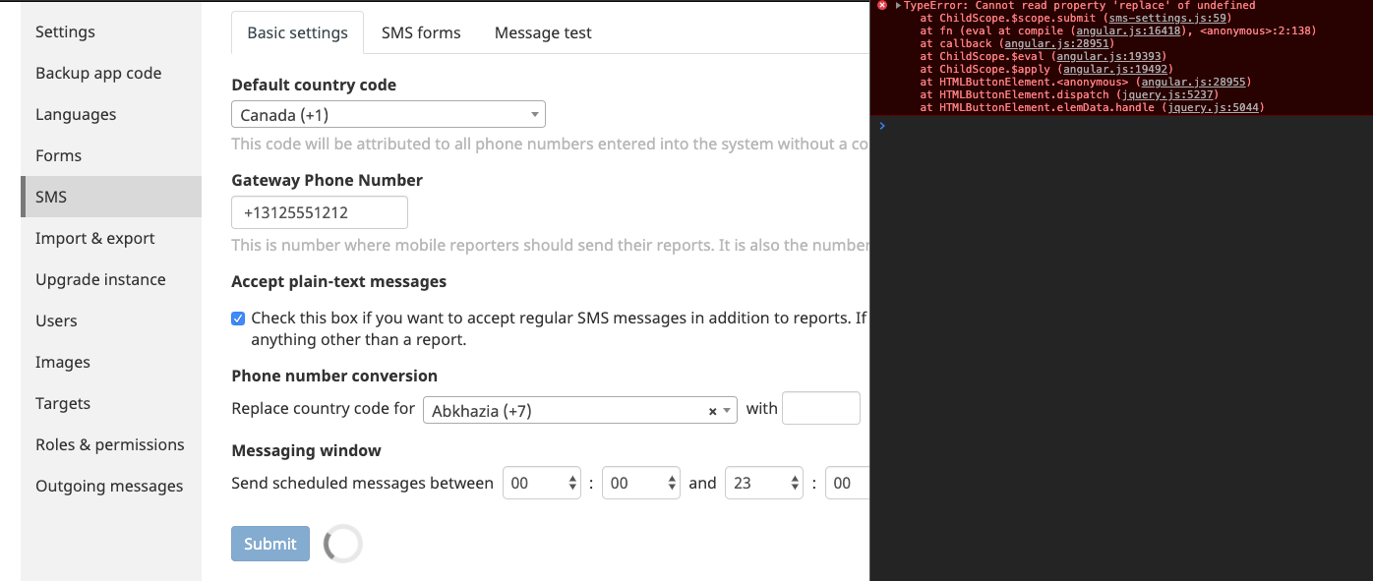Screen dimensions: 1373x581
Task: Switch to Message test tab
Action: 543,32
